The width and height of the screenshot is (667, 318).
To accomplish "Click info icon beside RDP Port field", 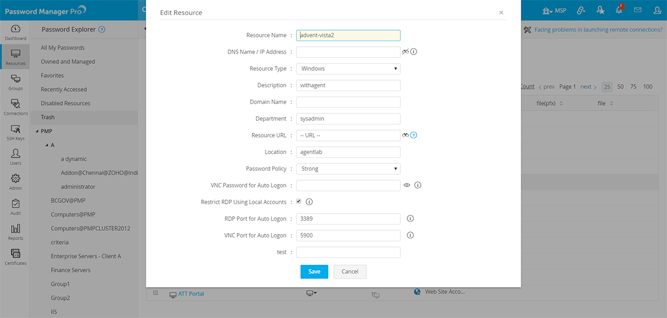I will (x=410, y=218).
